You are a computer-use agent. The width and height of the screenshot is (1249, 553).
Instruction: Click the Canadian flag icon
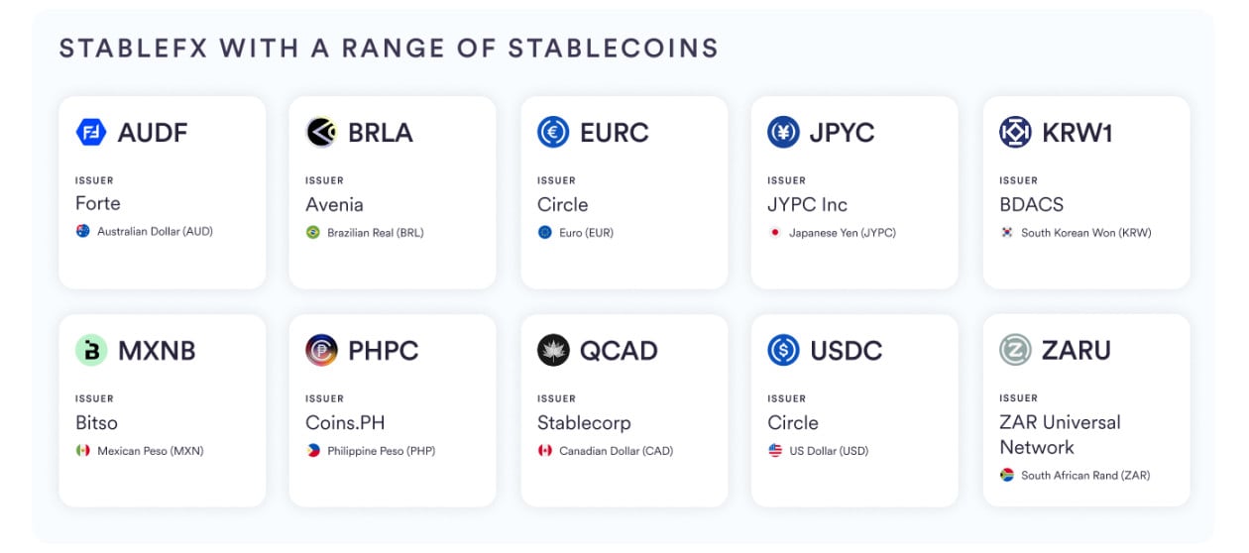point(544,451)
